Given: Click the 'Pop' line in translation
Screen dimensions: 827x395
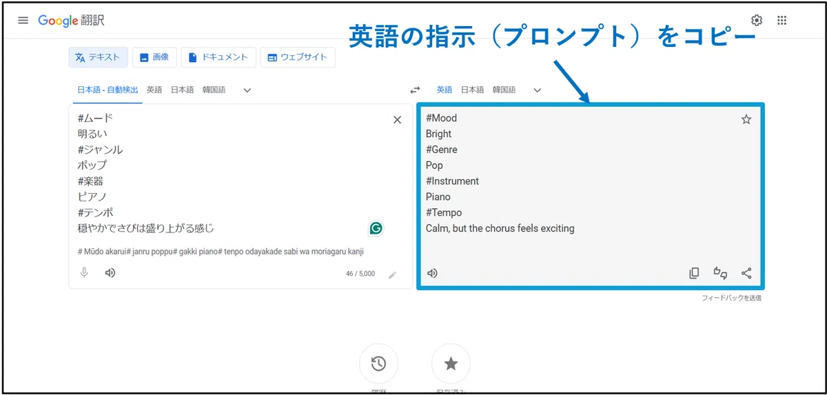Looking at the screenshot, I should click(434, 165).
